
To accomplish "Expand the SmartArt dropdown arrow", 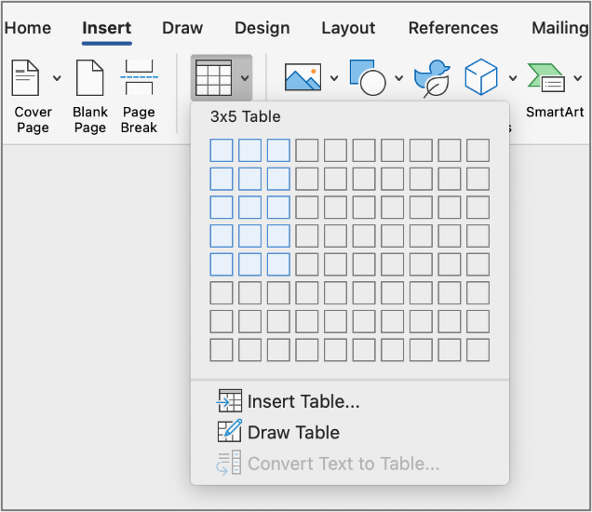I will [x=578, y=78].
